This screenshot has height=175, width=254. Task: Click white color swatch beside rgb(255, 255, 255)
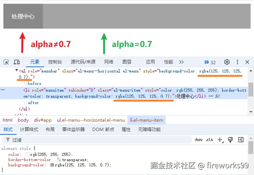click(x=27, y=154)
